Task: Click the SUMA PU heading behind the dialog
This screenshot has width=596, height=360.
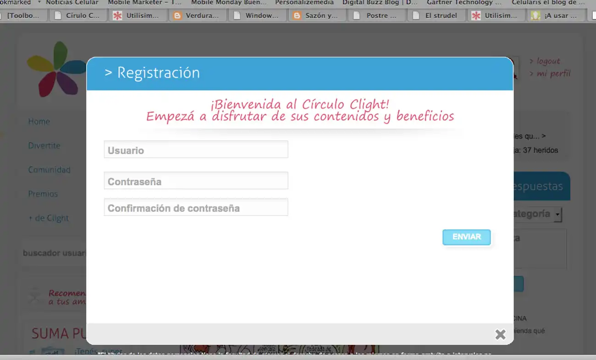Action: tap(59, 333)
